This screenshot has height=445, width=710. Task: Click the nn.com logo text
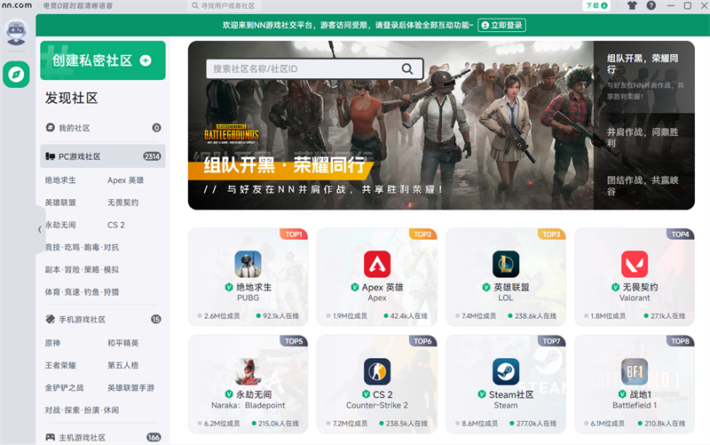(x=17, y=5)
